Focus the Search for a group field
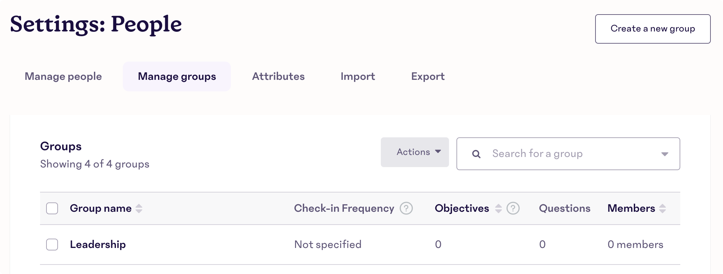723x274 pixels. point(568,154)
